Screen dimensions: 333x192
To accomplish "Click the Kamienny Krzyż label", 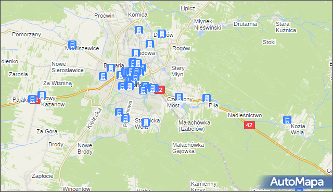I will [x=203, y=186].
